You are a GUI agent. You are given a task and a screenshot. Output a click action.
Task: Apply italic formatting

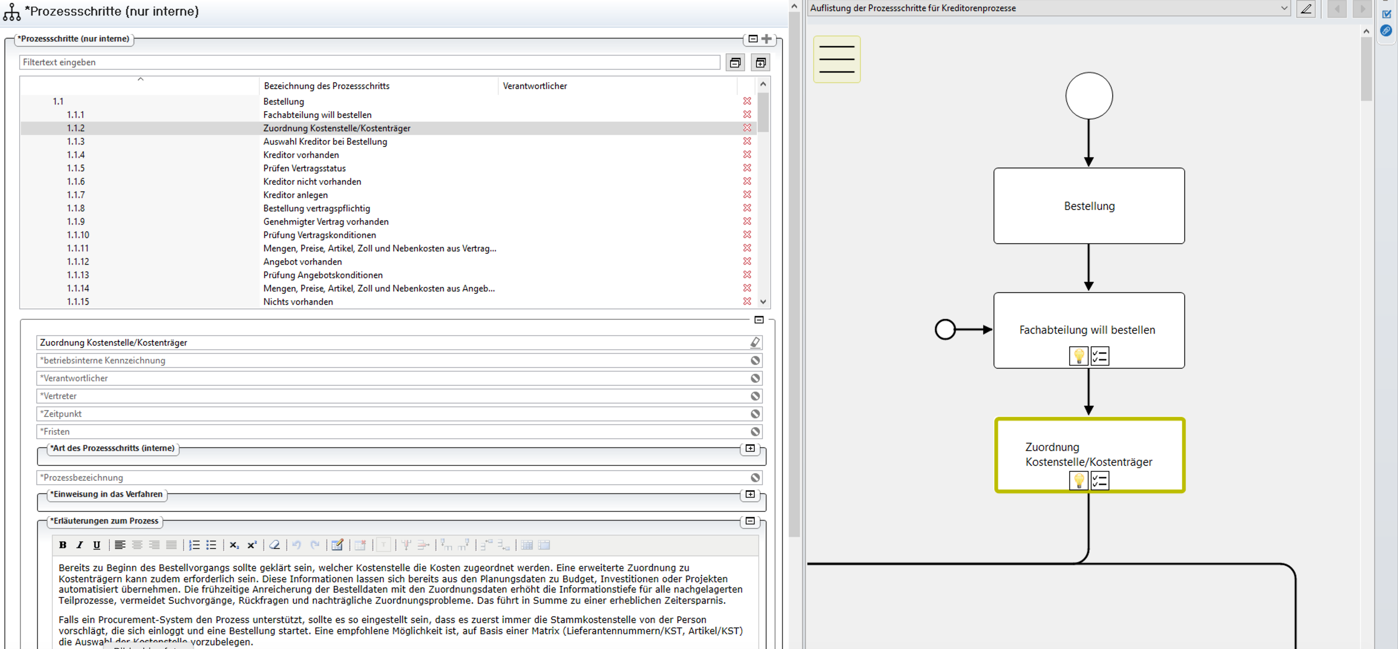coord(80,545)
